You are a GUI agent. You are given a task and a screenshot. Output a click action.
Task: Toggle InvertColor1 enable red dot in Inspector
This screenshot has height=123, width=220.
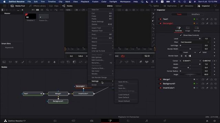[161, 88]
